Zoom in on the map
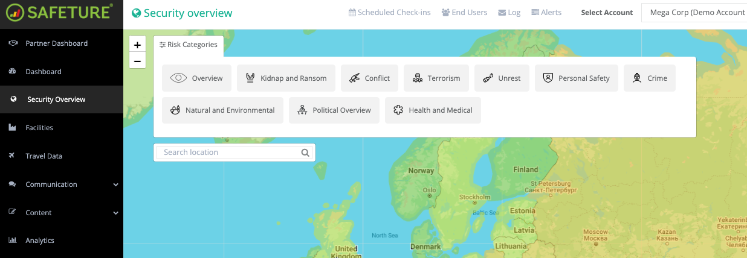 pos(138,45)
